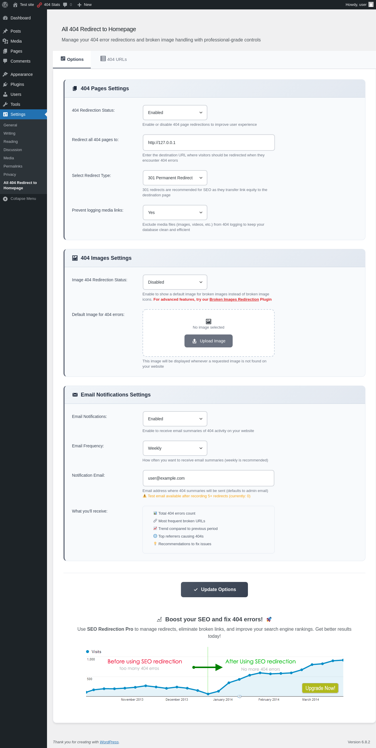376x748 pixels.
Task: Open the user avatar icon
Action: (x=371, y=5)
